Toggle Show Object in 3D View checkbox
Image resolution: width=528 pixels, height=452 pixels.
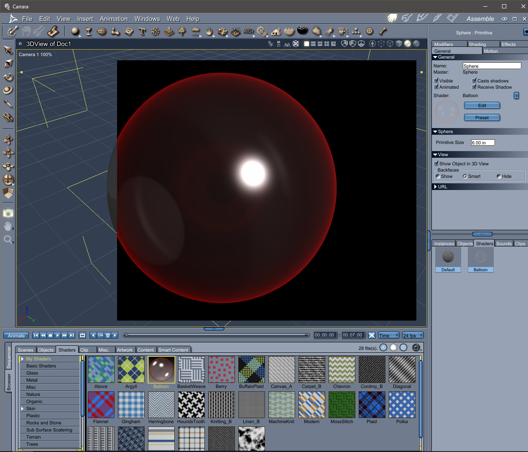[x=436, y=164]
